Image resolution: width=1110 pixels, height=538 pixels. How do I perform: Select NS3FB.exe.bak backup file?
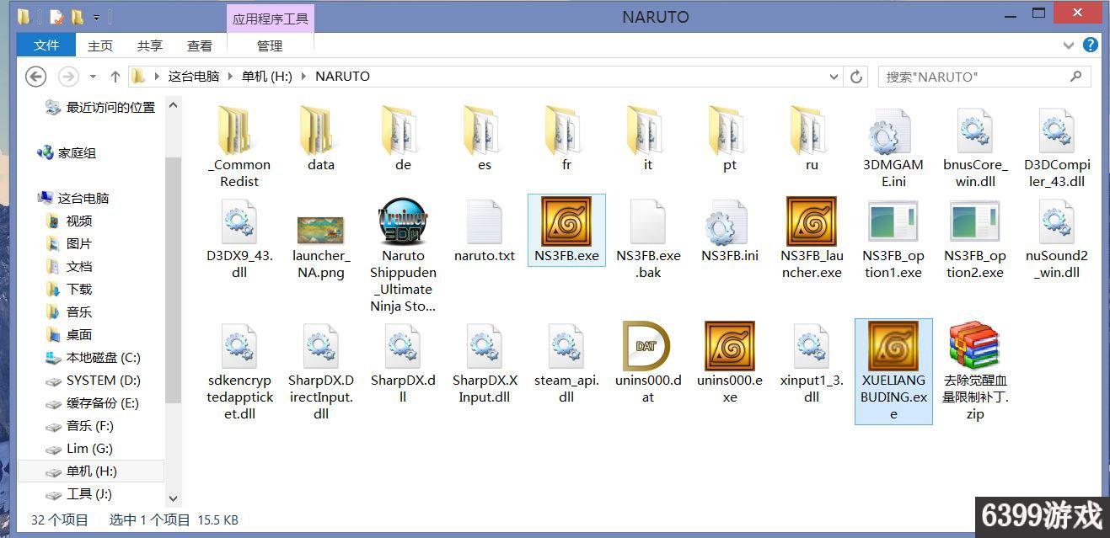pyautogui.click(x=648, y=239)
